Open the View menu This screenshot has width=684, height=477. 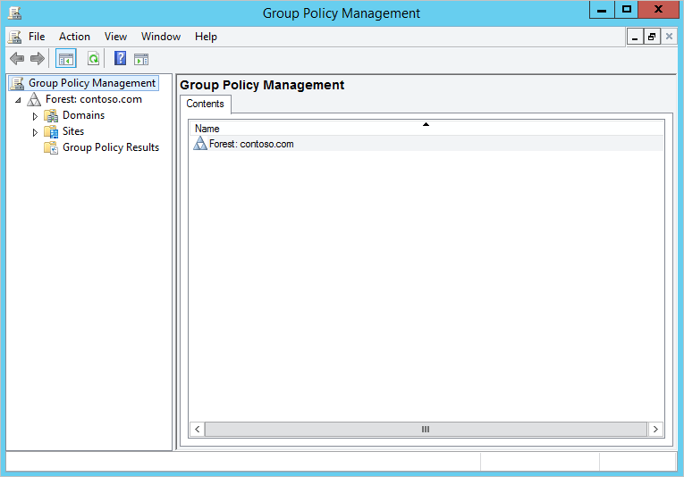115,37
